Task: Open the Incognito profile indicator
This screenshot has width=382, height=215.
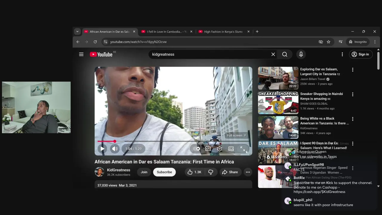Action: 358,42
